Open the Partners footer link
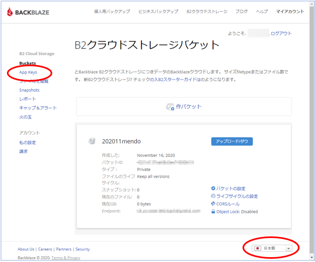The image size is (315, 262). coord(63,249)
